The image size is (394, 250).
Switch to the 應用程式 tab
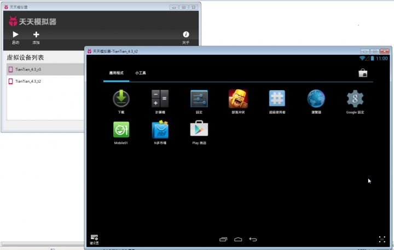(117, 73)
